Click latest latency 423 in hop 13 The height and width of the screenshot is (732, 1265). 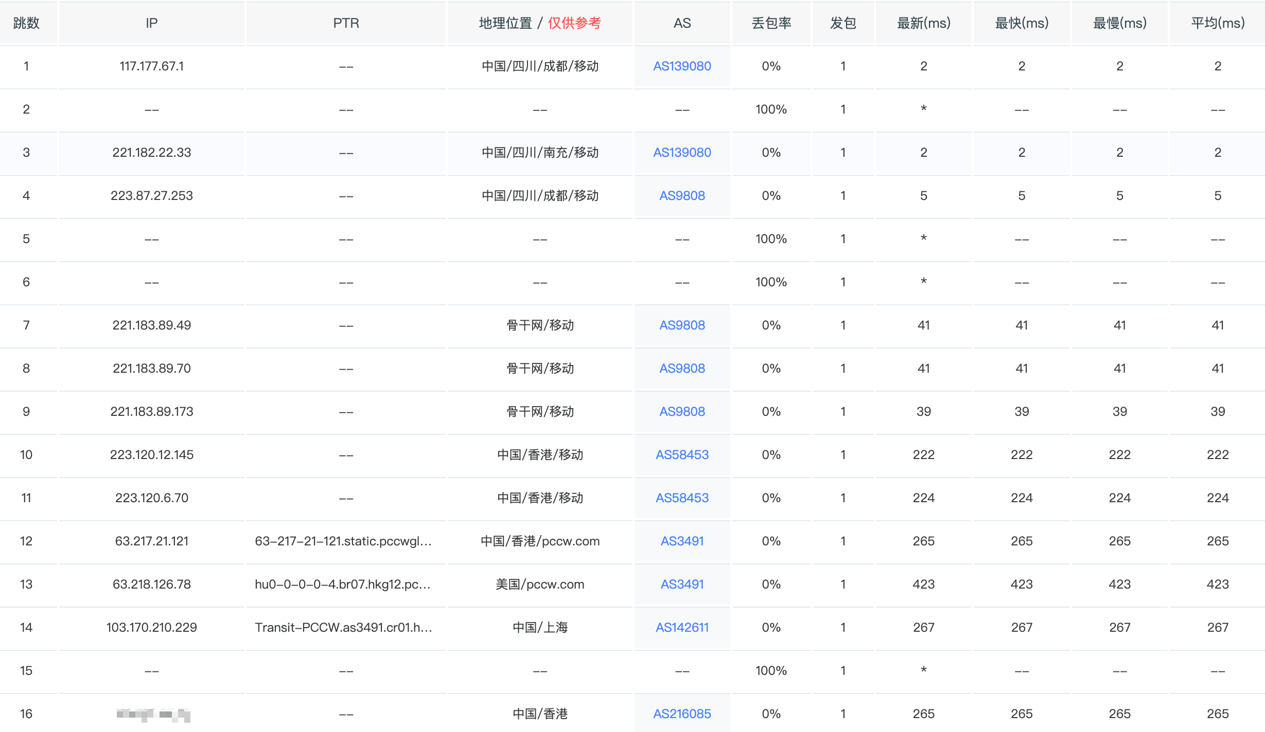coord(924,584)
